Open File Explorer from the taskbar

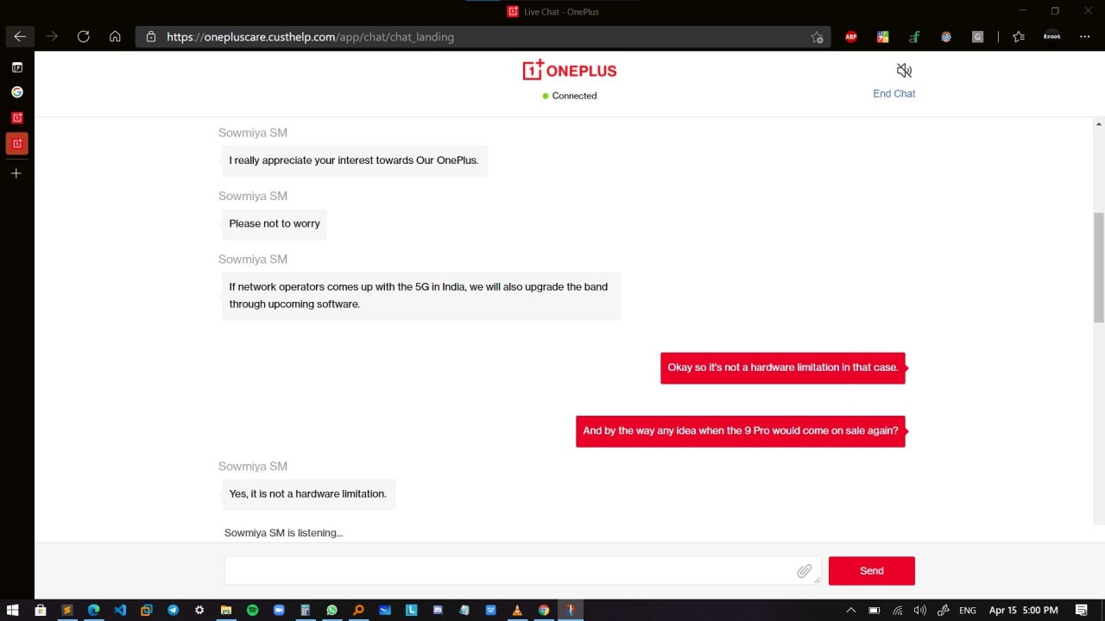pyautogui.click(x=226, y=610)
